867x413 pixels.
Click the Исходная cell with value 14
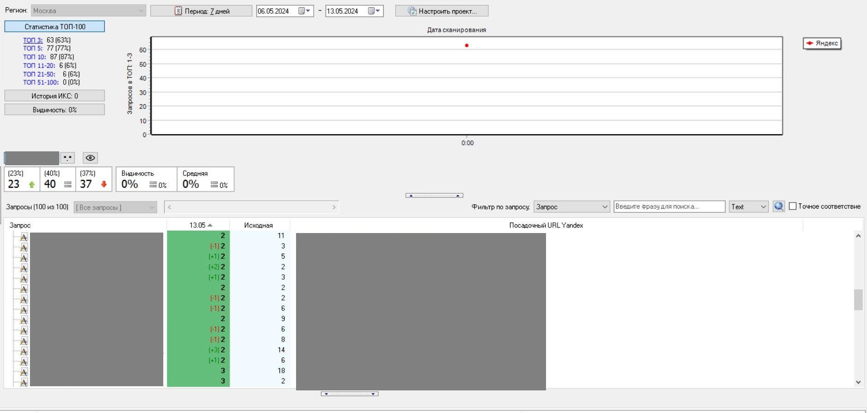pos(260,350)
